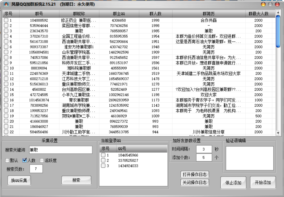This screenshot has width=284, height=197.
Task: Sort by the 群号 column header
Action: click(39, 14)
